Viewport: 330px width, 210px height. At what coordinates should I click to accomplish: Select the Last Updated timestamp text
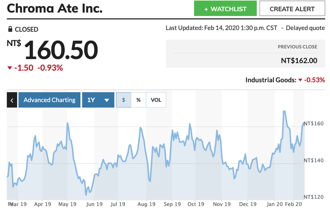[222, 28]
